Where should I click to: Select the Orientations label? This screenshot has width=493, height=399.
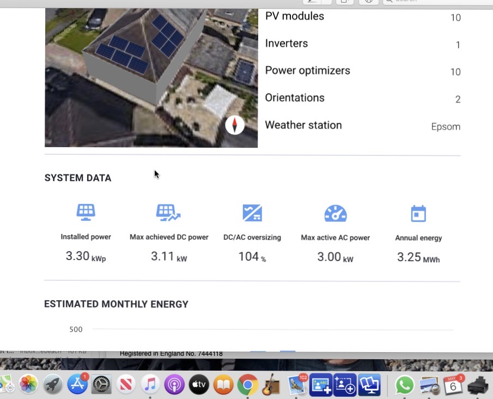295,98
